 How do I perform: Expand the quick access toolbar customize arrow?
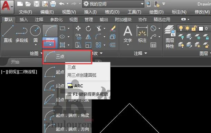[164, 4]
